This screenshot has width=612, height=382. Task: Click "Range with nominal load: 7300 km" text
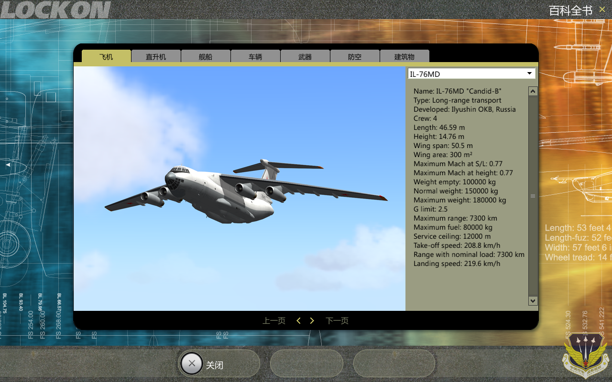469,255
